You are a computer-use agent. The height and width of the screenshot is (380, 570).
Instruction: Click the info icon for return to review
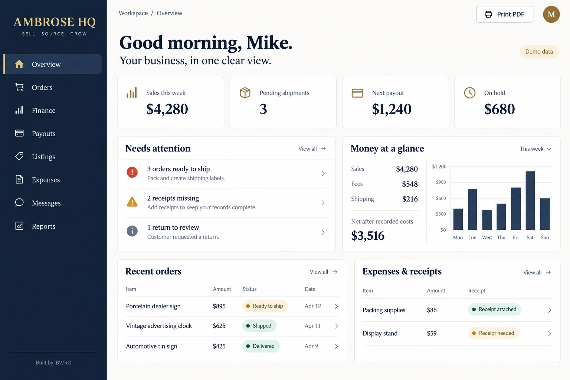click(132, 231)
